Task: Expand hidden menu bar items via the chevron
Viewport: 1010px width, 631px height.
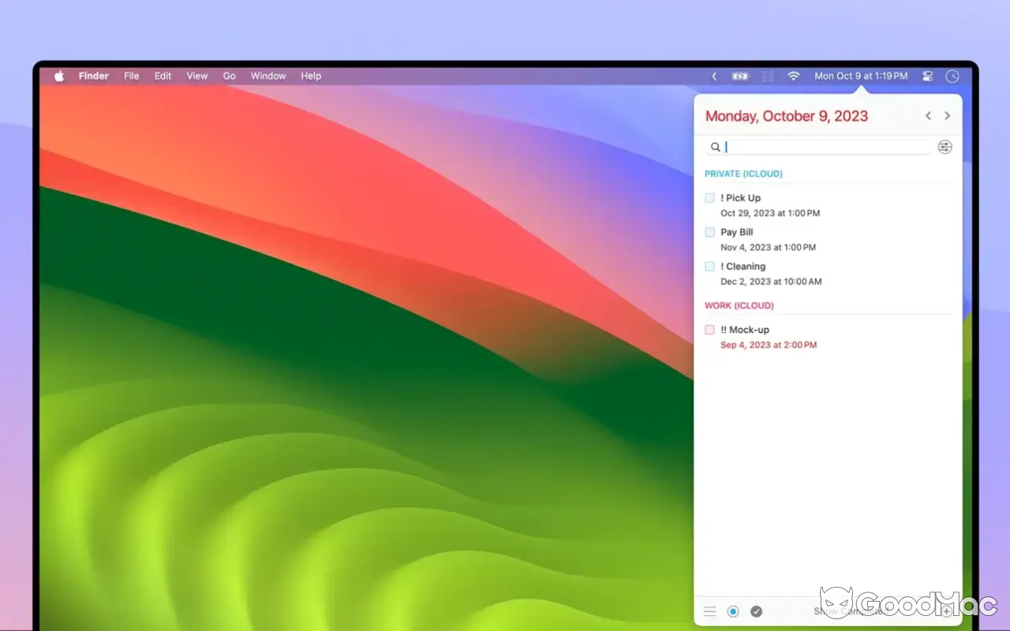Action: pyautogui.click(x=714, y=76)
